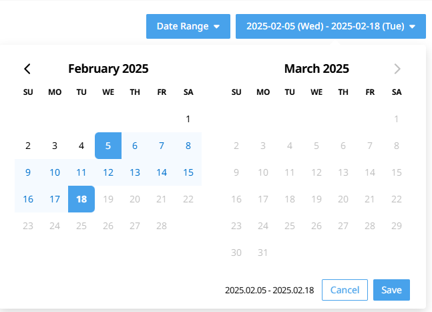
Task: Click February 8 in the highlighted range
Action: pos(188,146)
